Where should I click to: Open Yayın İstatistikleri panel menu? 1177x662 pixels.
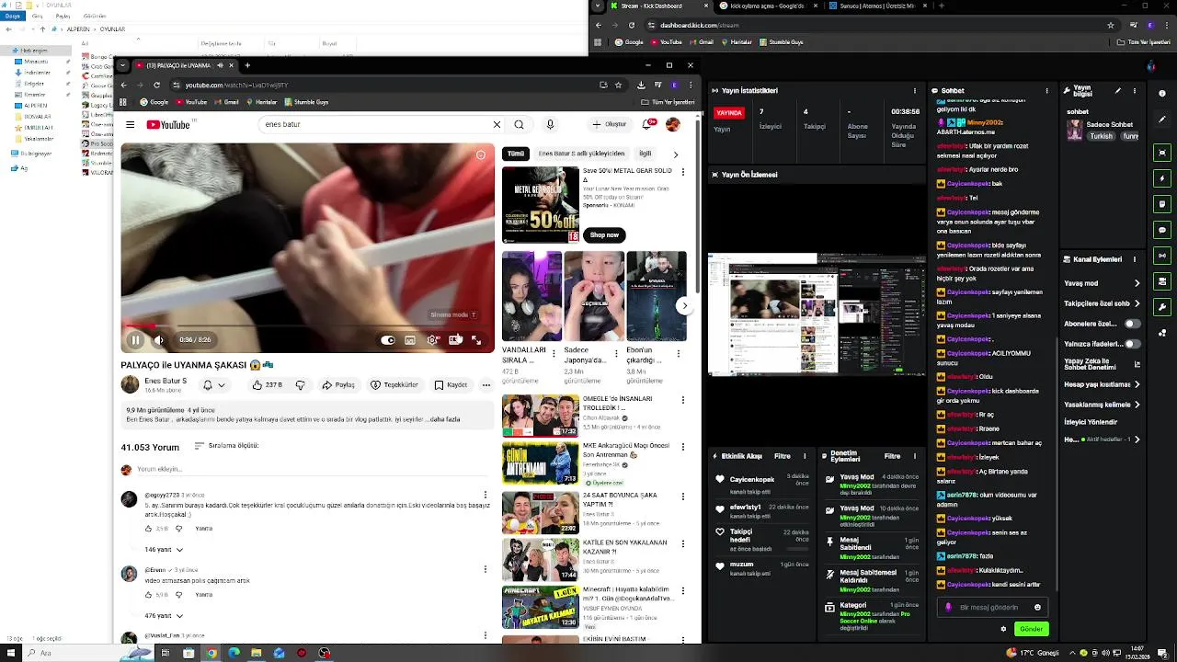914,91
